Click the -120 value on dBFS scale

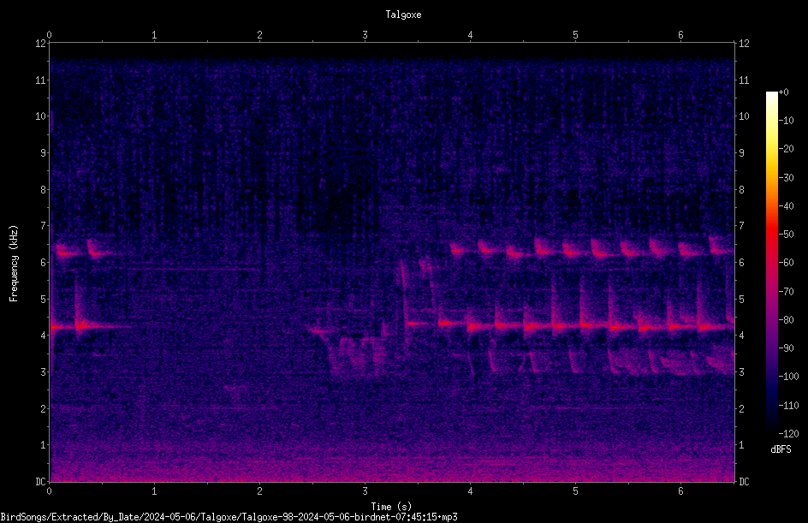pyautogui.click(x=788, y=433)
